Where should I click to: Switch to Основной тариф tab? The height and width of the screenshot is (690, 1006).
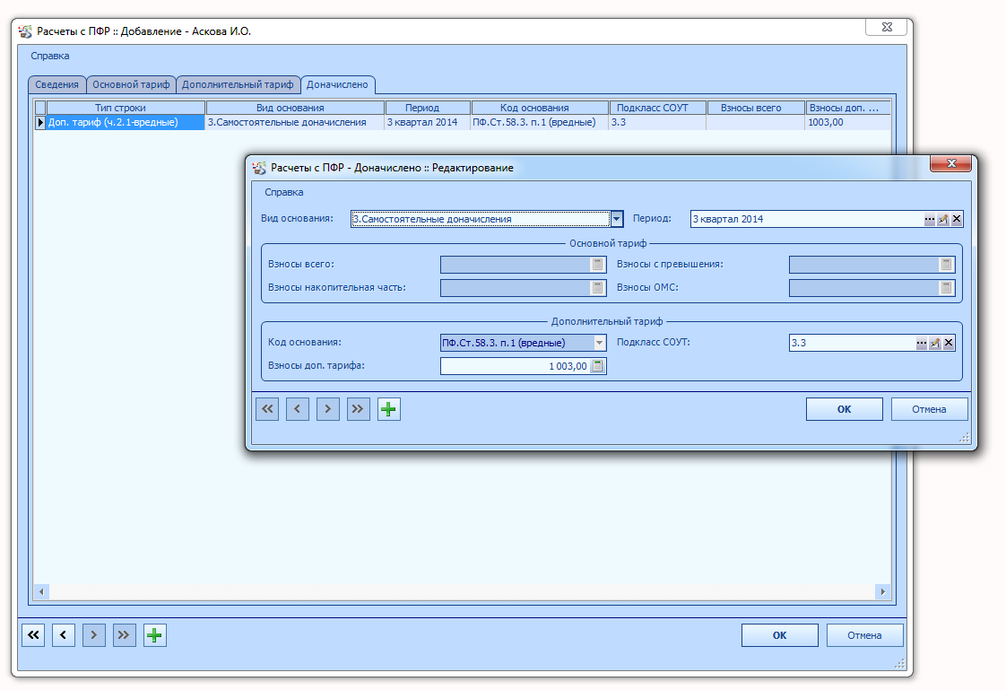point(131,84)
